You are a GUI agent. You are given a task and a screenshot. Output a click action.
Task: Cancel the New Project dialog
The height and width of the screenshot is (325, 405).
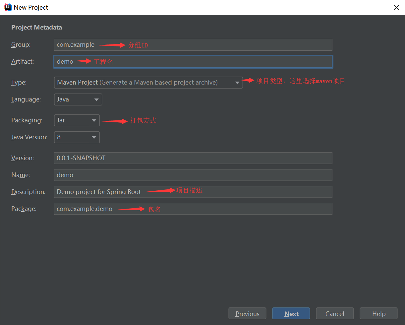[x=335, y=314]
